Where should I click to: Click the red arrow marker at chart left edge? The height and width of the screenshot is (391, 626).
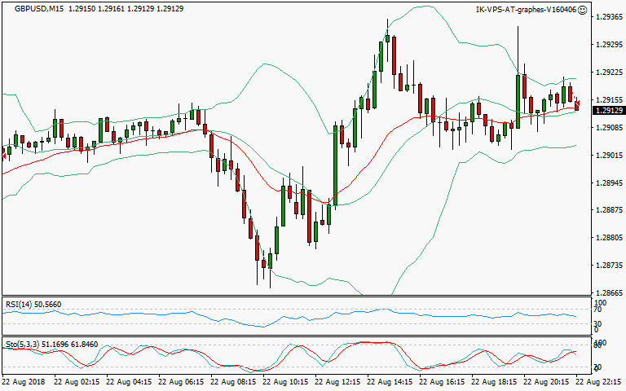pyautogui.click(x=3, y=156)
